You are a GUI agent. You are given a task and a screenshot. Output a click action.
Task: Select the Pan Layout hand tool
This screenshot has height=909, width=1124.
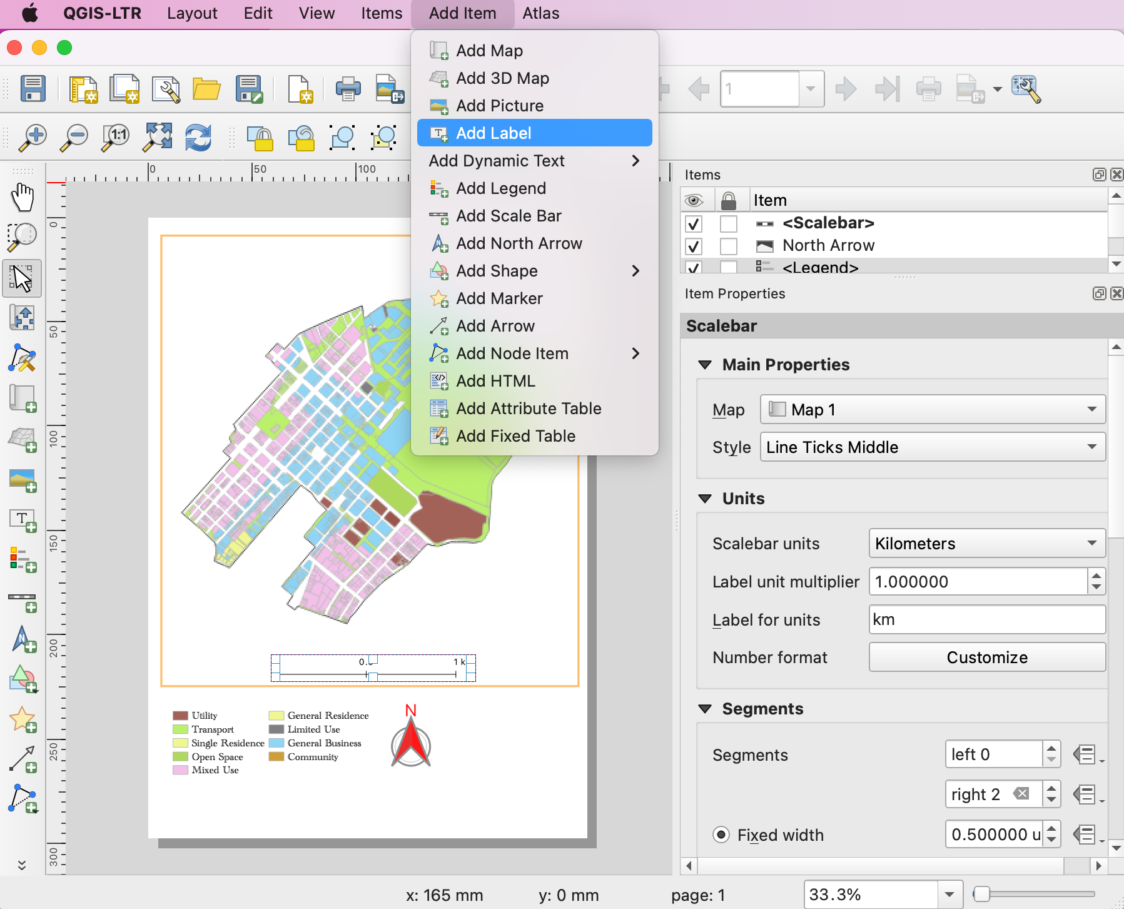(23, 198)
